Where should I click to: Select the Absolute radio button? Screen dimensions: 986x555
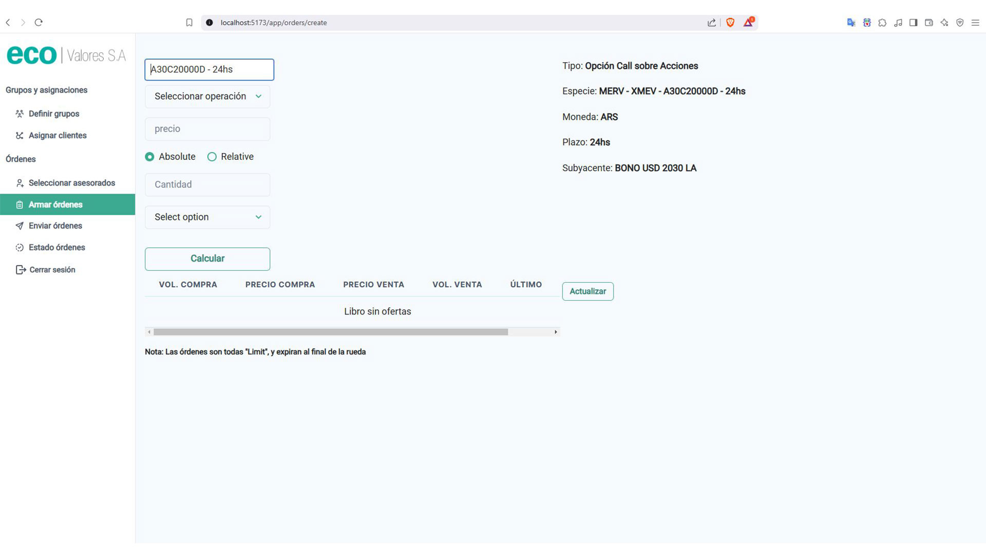[149, 157]
